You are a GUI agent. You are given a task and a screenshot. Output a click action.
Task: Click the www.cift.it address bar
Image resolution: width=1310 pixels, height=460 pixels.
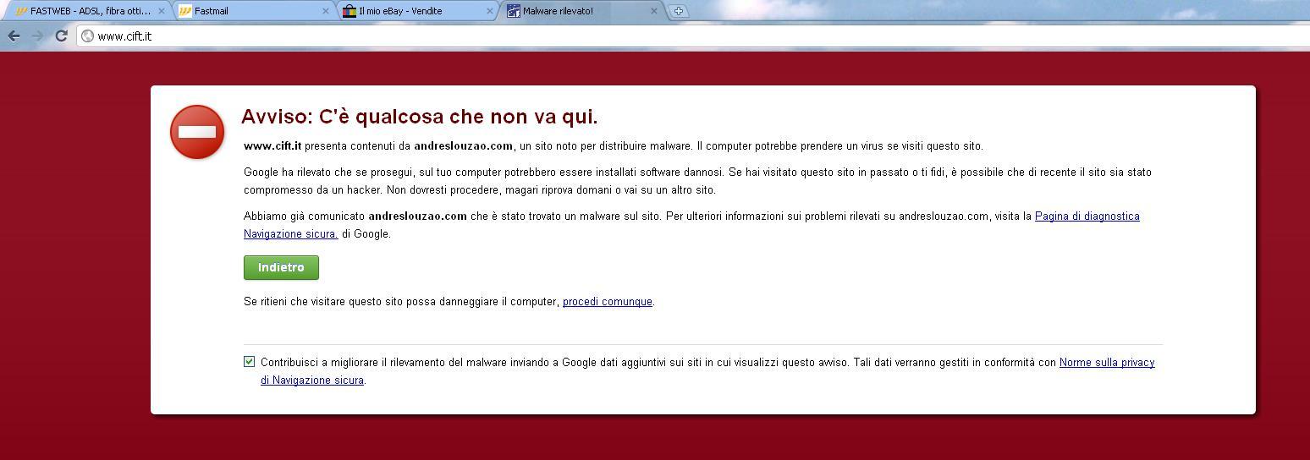click(694, 36)
